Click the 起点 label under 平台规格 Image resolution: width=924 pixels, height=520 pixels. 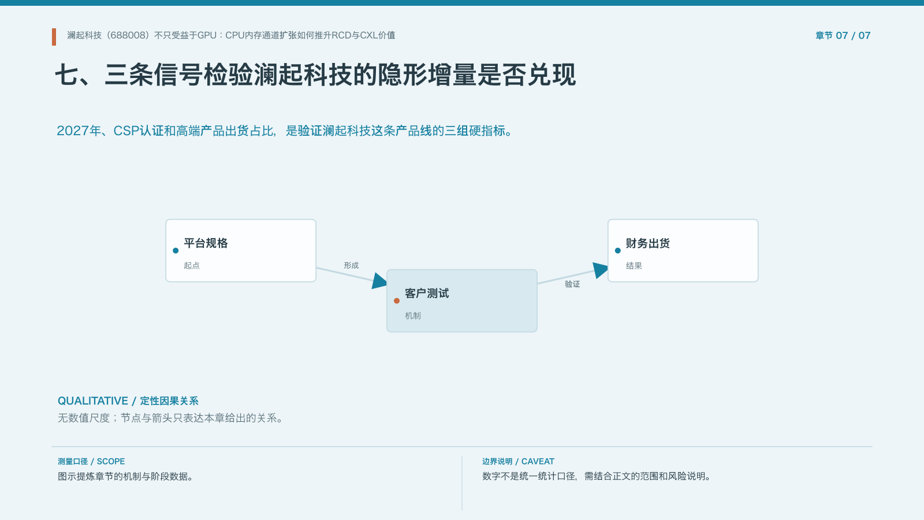click(x=192, y=265)
